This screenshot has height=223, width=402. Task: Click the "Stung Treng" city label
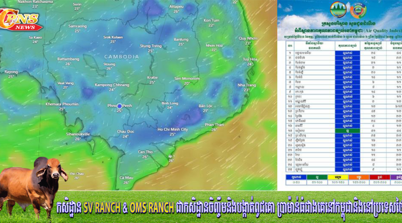click(151, 46)
